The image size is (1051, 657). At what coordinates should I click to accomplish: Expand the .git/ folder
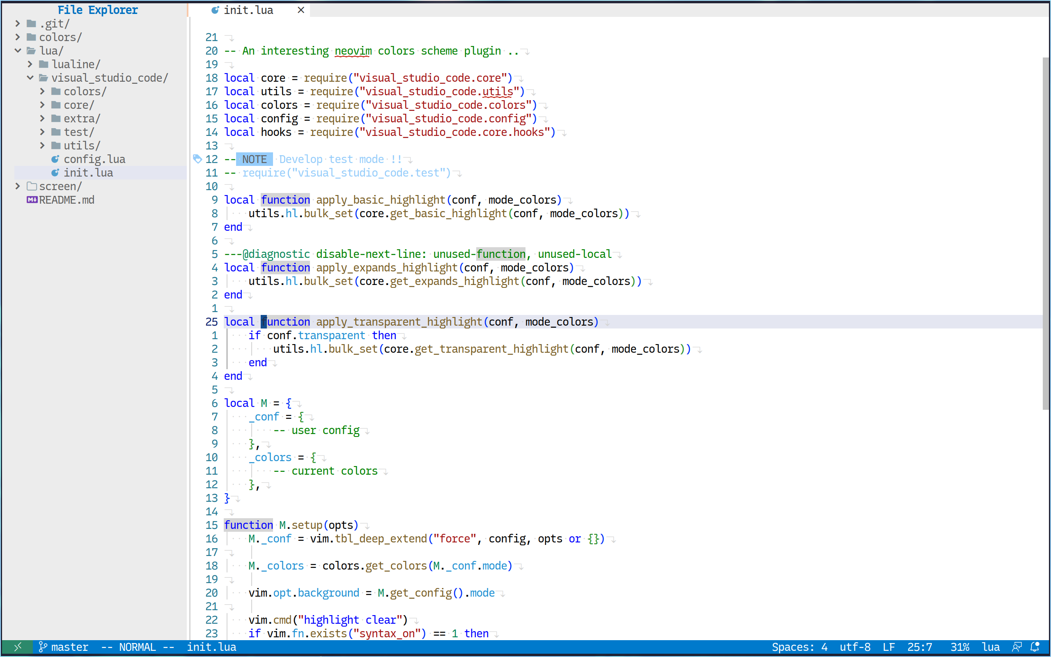pyautogui.click(x=18, y=23)
